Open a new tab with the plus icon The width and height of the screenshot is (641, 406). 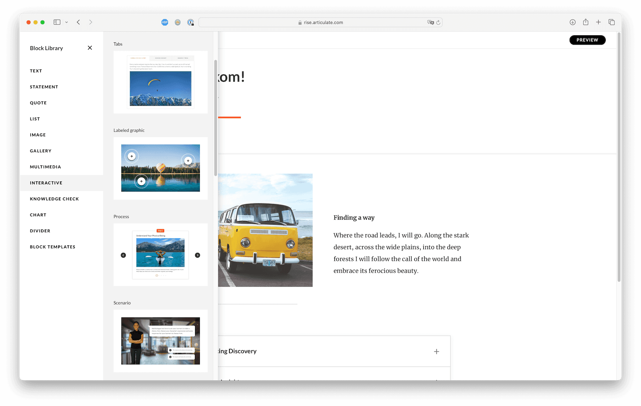599,22
